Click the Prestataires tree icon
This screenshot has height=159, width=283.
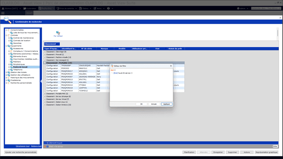coord(8,80)
